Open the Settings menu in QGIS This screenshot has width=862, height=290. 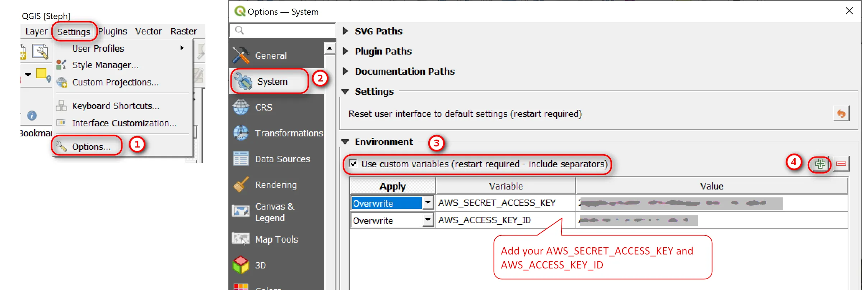point(74,32)
